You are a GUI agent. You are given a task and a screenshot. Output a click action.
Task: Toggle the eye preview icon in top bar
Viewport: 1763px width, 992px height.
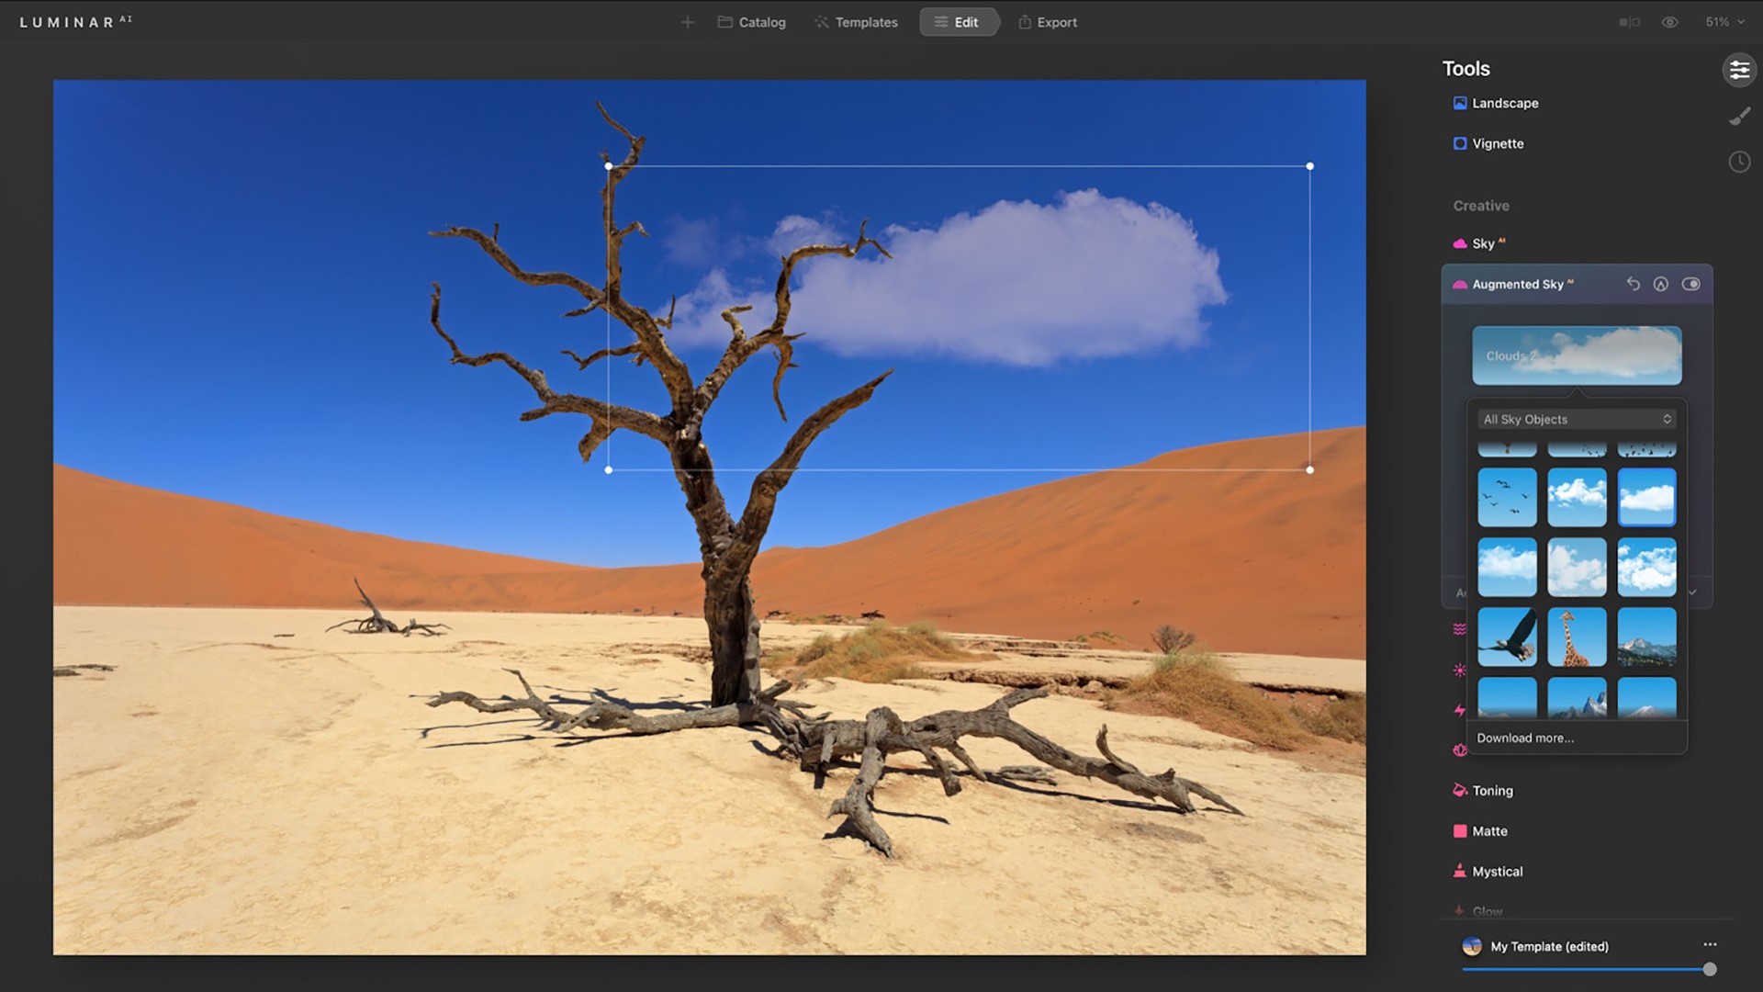(x=1669, y=22)
